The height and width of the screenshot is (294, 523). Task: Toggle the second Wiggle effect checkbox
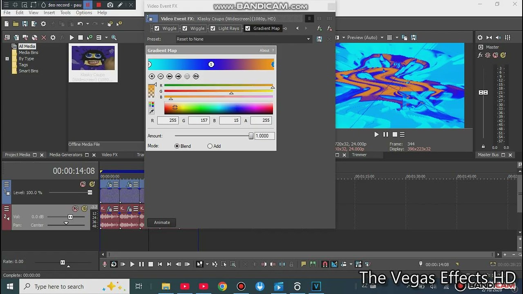(x=185, y=29)
